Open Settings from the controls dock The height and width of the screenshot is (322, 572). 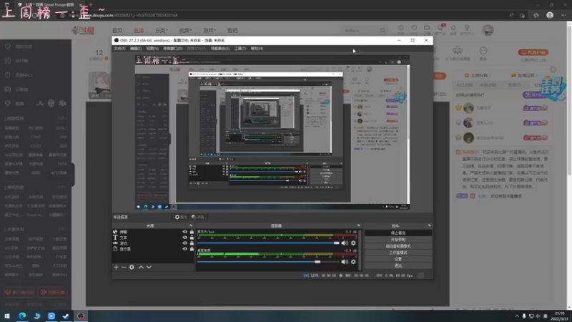tap(398, 259)
